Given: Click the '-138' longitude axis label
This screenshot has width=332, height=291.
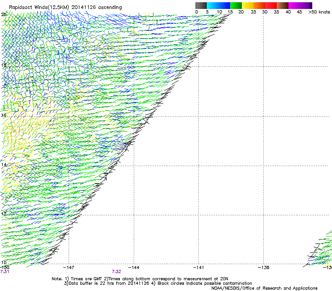Looking at the screenshot, I should tap(264, 268).
